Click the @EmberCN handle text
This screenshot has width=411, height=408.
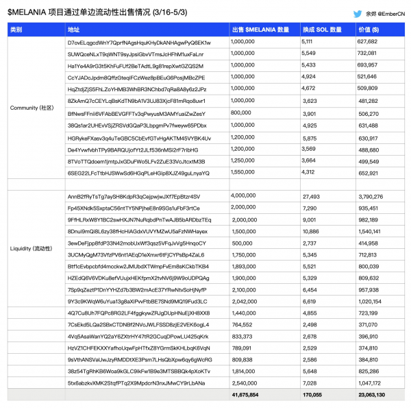click(x=391, y=14)
